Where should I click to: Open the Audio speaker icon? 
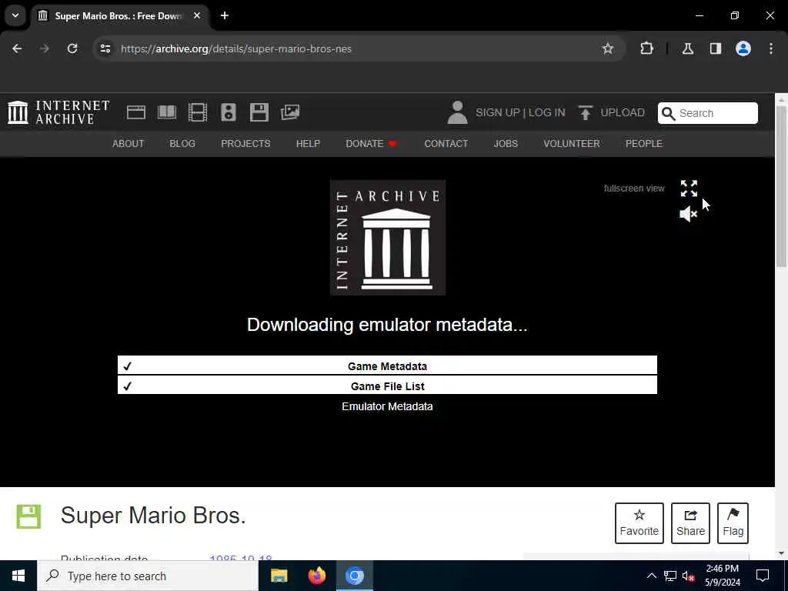point(228,112)
